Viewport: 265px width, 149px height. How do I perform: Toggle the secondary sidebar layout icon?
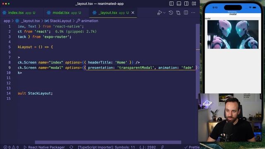click(x=186, y=4)
